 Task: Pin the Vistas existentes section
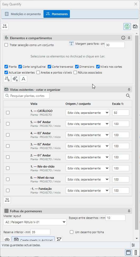[129, 90]
